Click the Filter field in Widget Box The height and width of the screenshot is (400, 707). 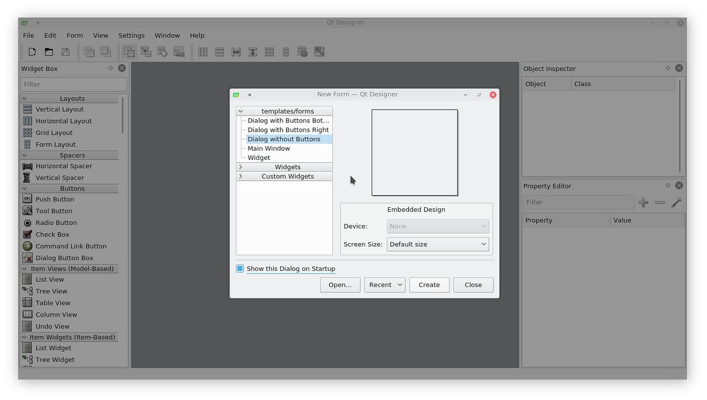coord(74,84)
